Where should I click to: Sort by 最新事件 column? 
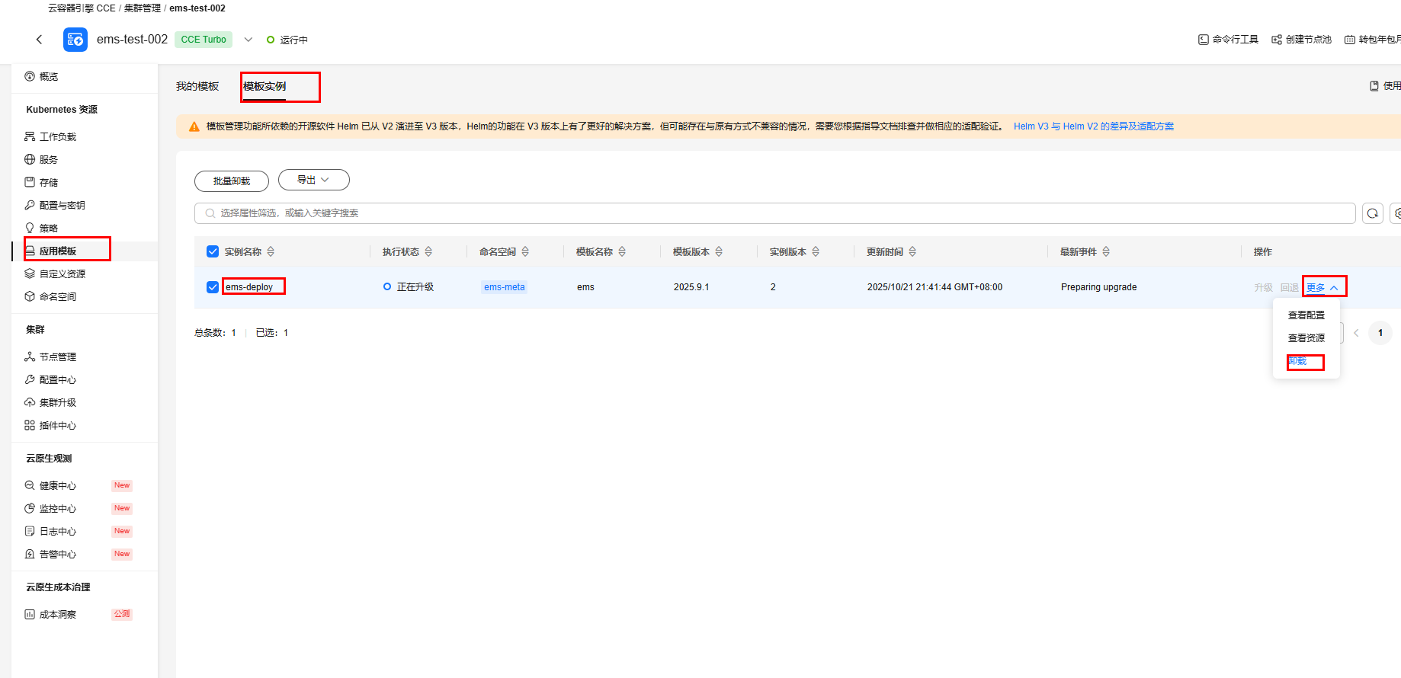point(1106,251)
